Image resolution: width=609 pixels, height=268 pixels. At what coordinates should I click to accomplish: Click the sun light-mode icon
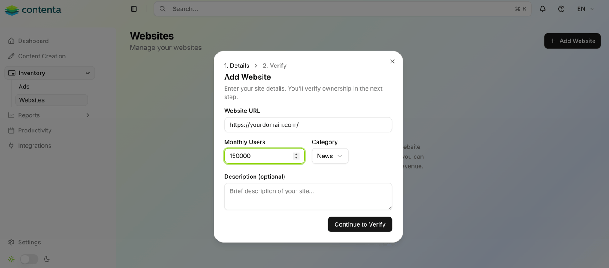11,259
